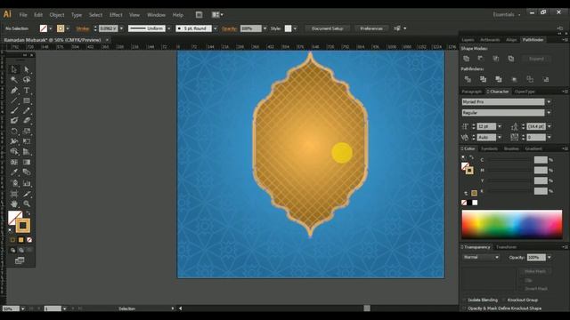
Task: Click the Unite shape mode icon
Action: [x=467, y=59]
